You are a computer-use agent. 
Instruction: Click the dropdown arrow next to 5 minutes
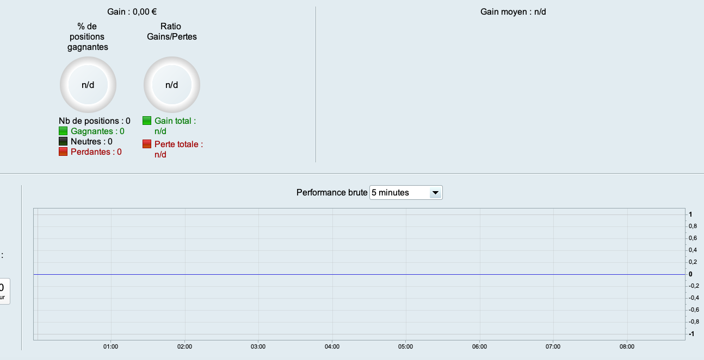point(435,192)
